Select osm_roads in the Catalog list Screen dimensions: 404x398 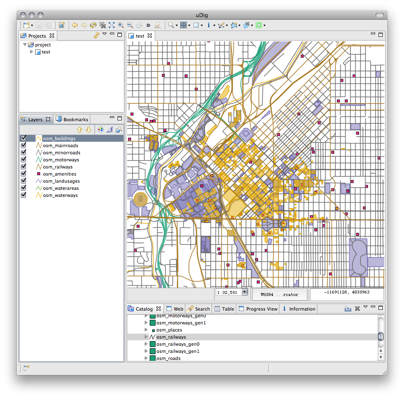click(x=168, y=358)
